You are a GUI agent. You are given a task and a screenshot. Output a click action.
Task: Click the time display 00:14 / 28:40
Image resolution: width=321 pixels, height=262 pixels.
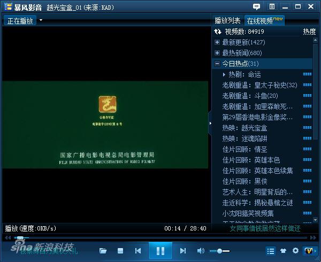185,228
